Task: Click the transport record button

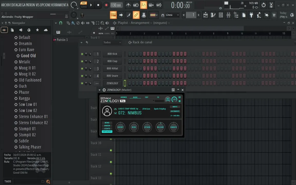Action: (x=106, y=5)
